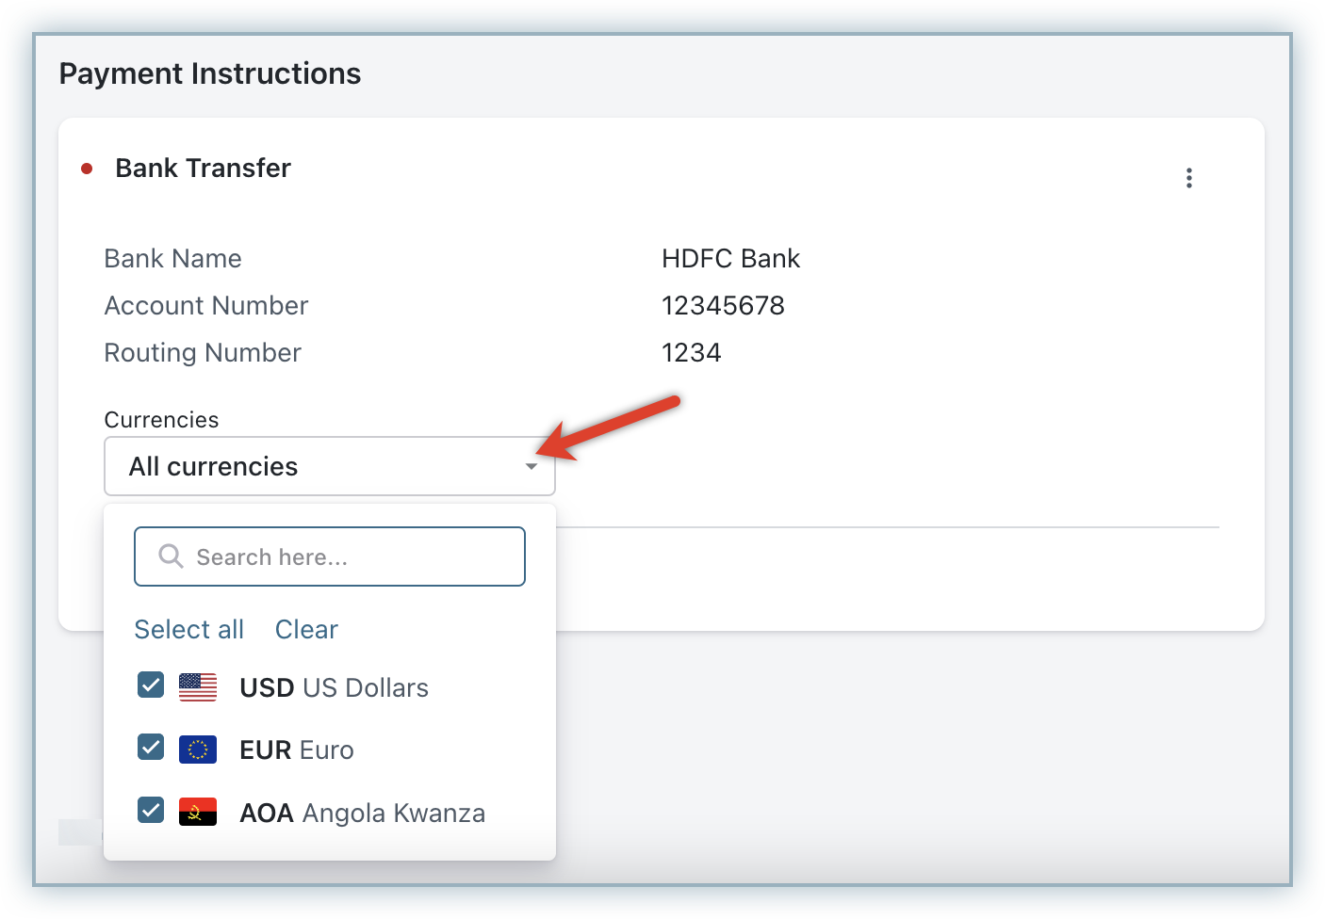This screenshot has width=1325, height=919.
Task: Focus the Search here input field
Action: pyautogui.click(x=349, y=556)
